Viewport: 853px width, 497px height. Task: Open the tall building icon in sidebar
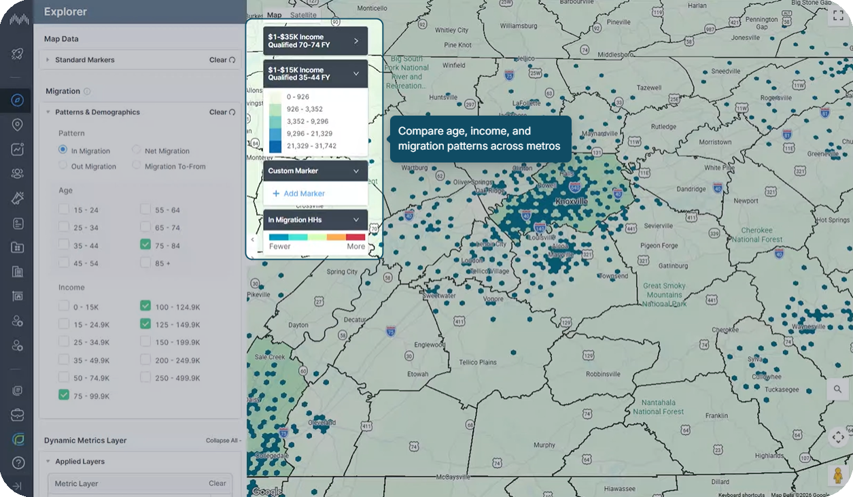click(18, 272)
